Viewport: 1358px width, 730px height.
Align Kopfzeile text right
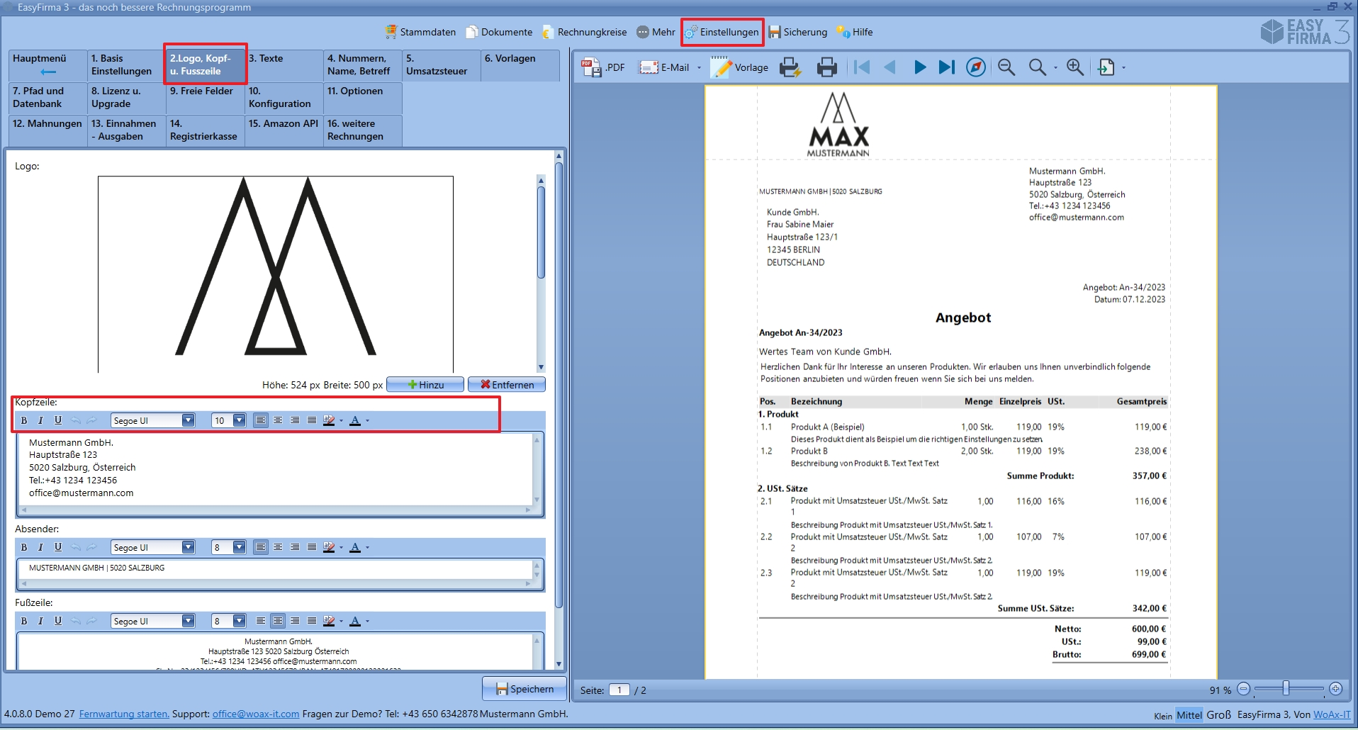tap(295, 420)
